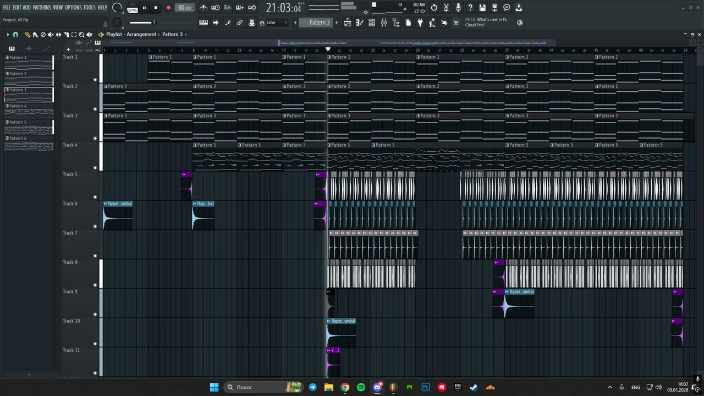Toggle wait for input before recording

coord(216,8)
